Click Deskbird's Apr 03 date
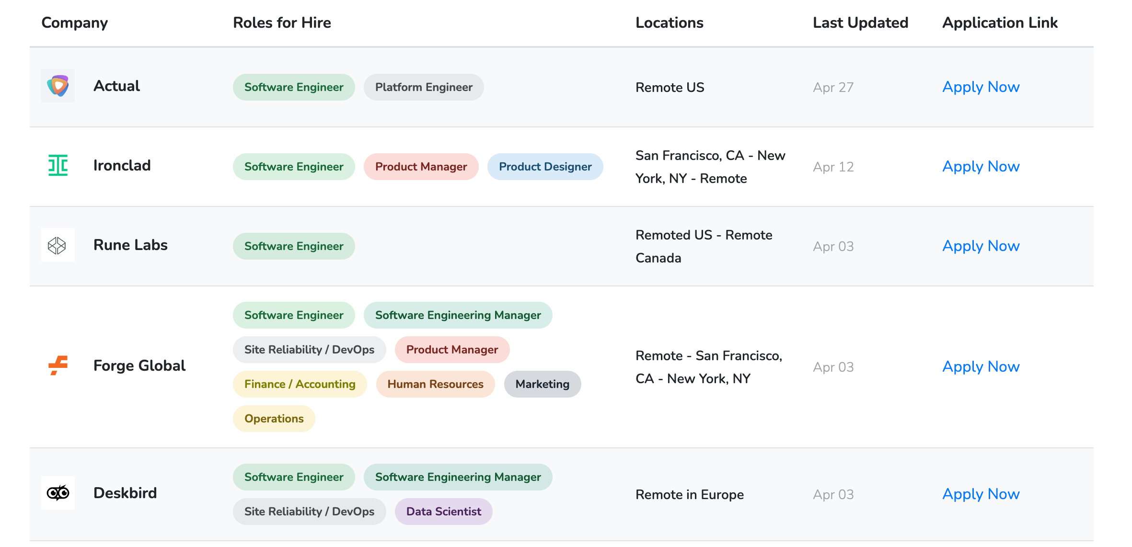Viewport: 1132px width, 547px height. 833,494
